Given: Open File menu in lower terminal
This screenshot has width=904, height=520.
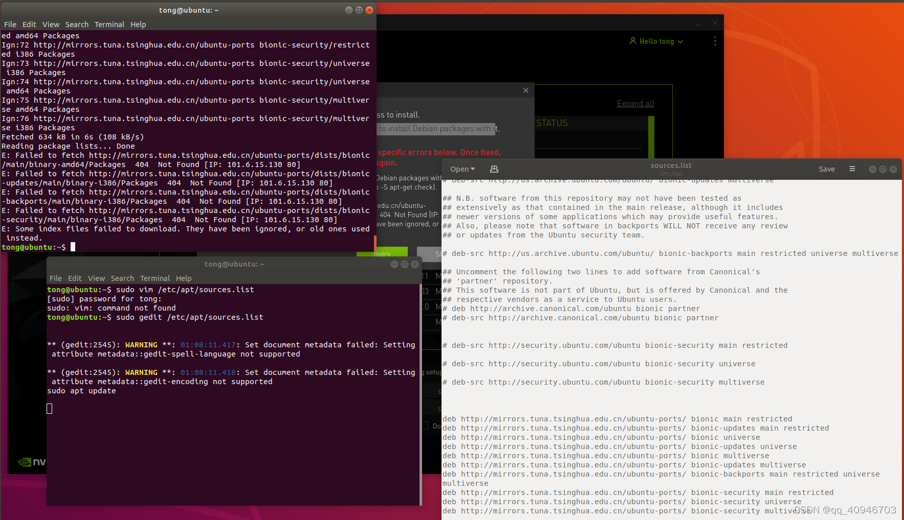Looking at the screenshot, I should pyautogui.click(x=56, y=278).
